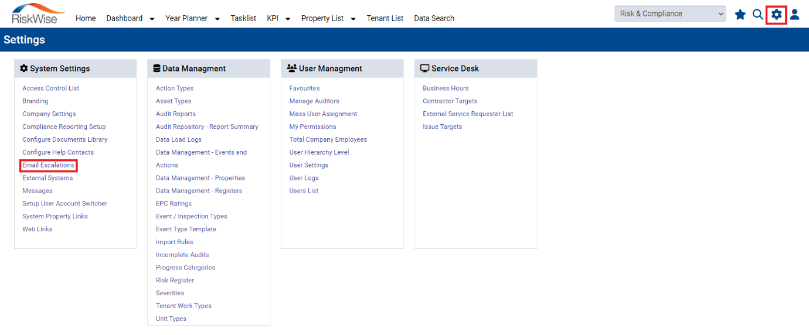This screenshot has height=335, width=809.
Task: Open search with the magnifier icon
Action: point(758,14)
